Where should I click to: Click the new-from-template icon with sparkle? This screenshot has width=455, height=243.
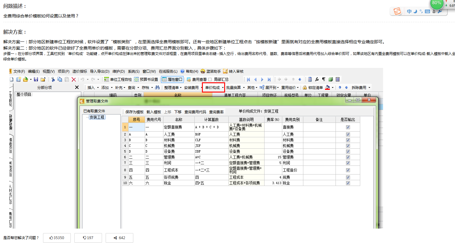click(x=18, y=79)
